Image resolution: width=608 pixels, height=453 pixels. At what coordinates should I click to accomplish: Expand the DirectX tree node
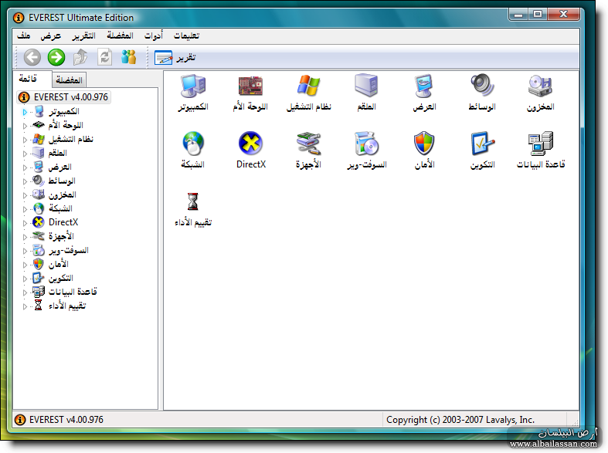coord(25,223)
